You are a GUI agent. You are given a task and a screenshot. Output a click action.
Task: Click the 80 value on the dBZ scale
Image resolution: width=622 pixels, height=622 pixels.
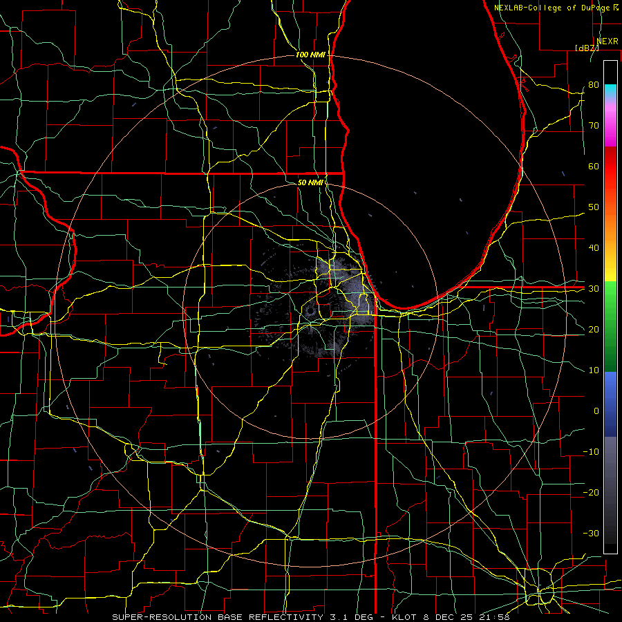click(x=594, y=84)
